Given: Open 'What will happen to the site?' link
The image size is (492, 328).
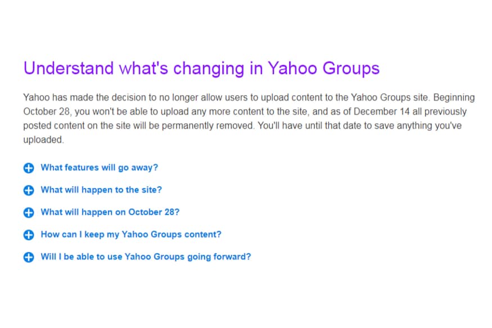Looking at the screenshot, I should point(101,190).
